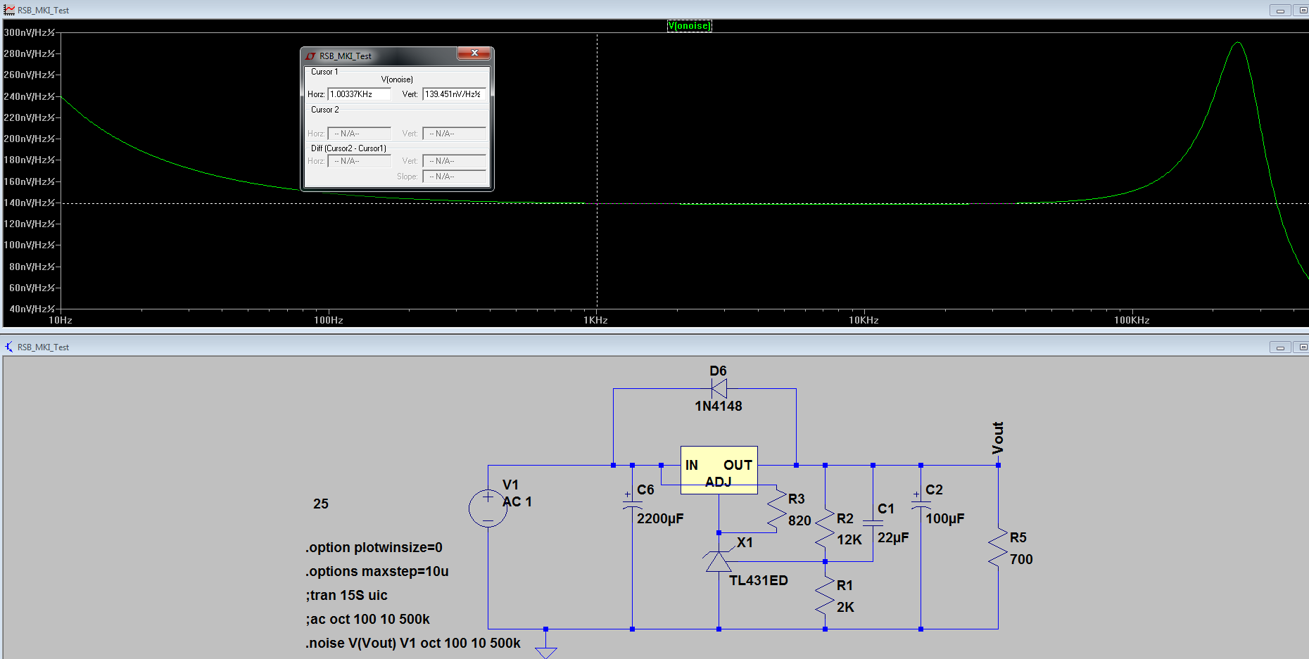Click the Vout net label

pos(998,437)
